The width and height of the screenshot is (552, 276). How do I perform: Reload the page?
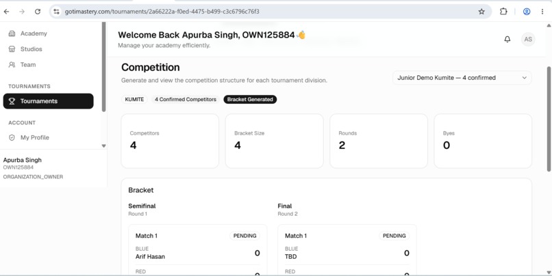coord(37,12)
